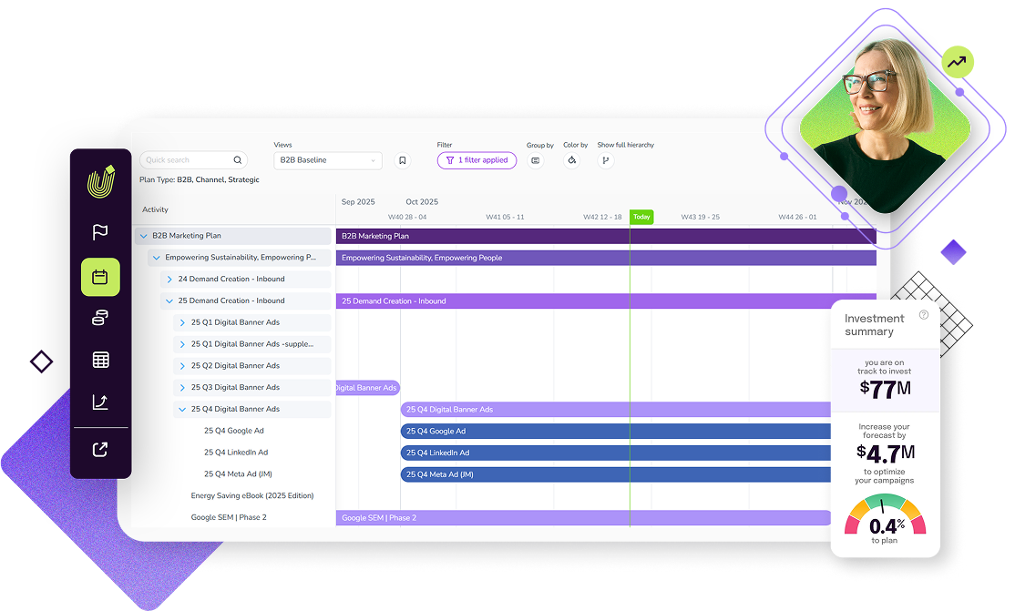Screen dimensions: 1015x611
Task: Select Energy Saving eBook (2025 Edition) row
Action: (251, 496)
